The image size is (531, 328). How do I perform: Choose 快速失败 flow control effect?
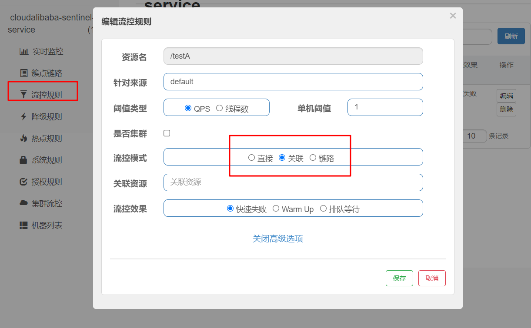[x=230, y=209]
